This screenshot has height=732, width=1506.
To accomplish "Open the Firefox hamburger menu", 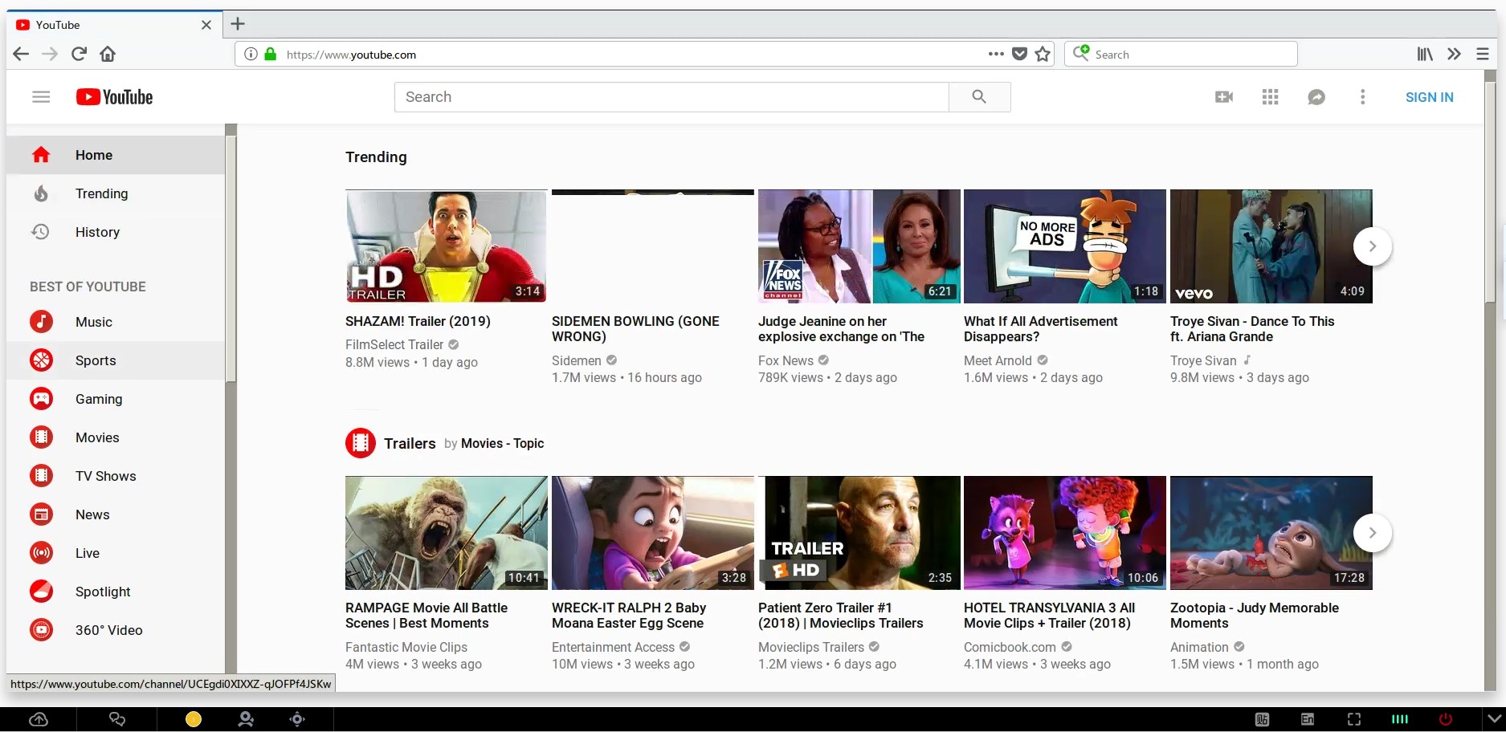I will coord(1483,54).
